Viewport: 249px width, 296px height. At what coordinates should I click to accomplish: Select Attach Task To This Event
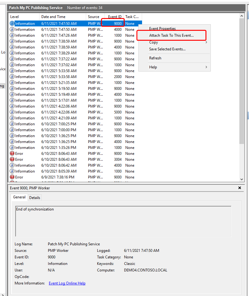[x=171, y=35]
